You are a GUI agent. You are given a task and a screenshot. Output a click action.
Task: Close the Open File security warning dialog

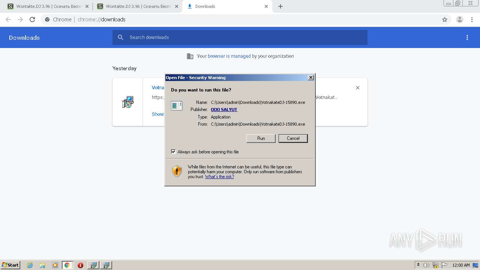point(310,78)
